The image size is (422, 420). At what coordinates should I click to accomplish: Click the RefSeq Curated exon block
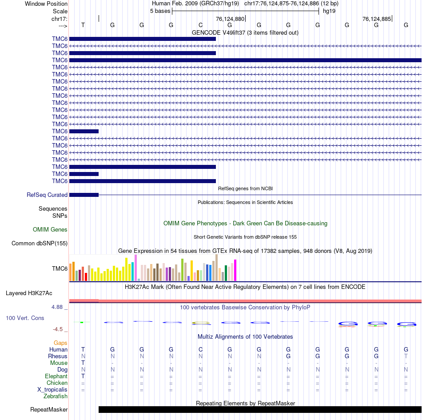pos(84,195)
